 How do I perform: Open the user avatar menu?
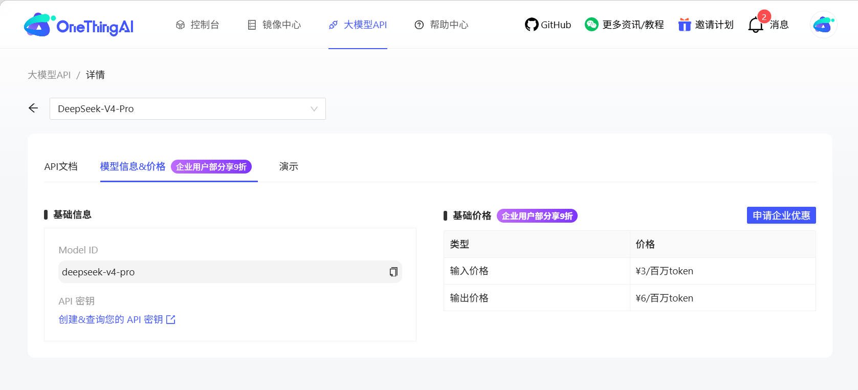pos(824,25)
